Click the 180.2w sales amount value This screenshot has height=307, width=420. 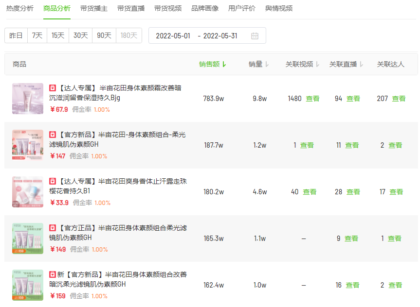click(x=214, y=192)
